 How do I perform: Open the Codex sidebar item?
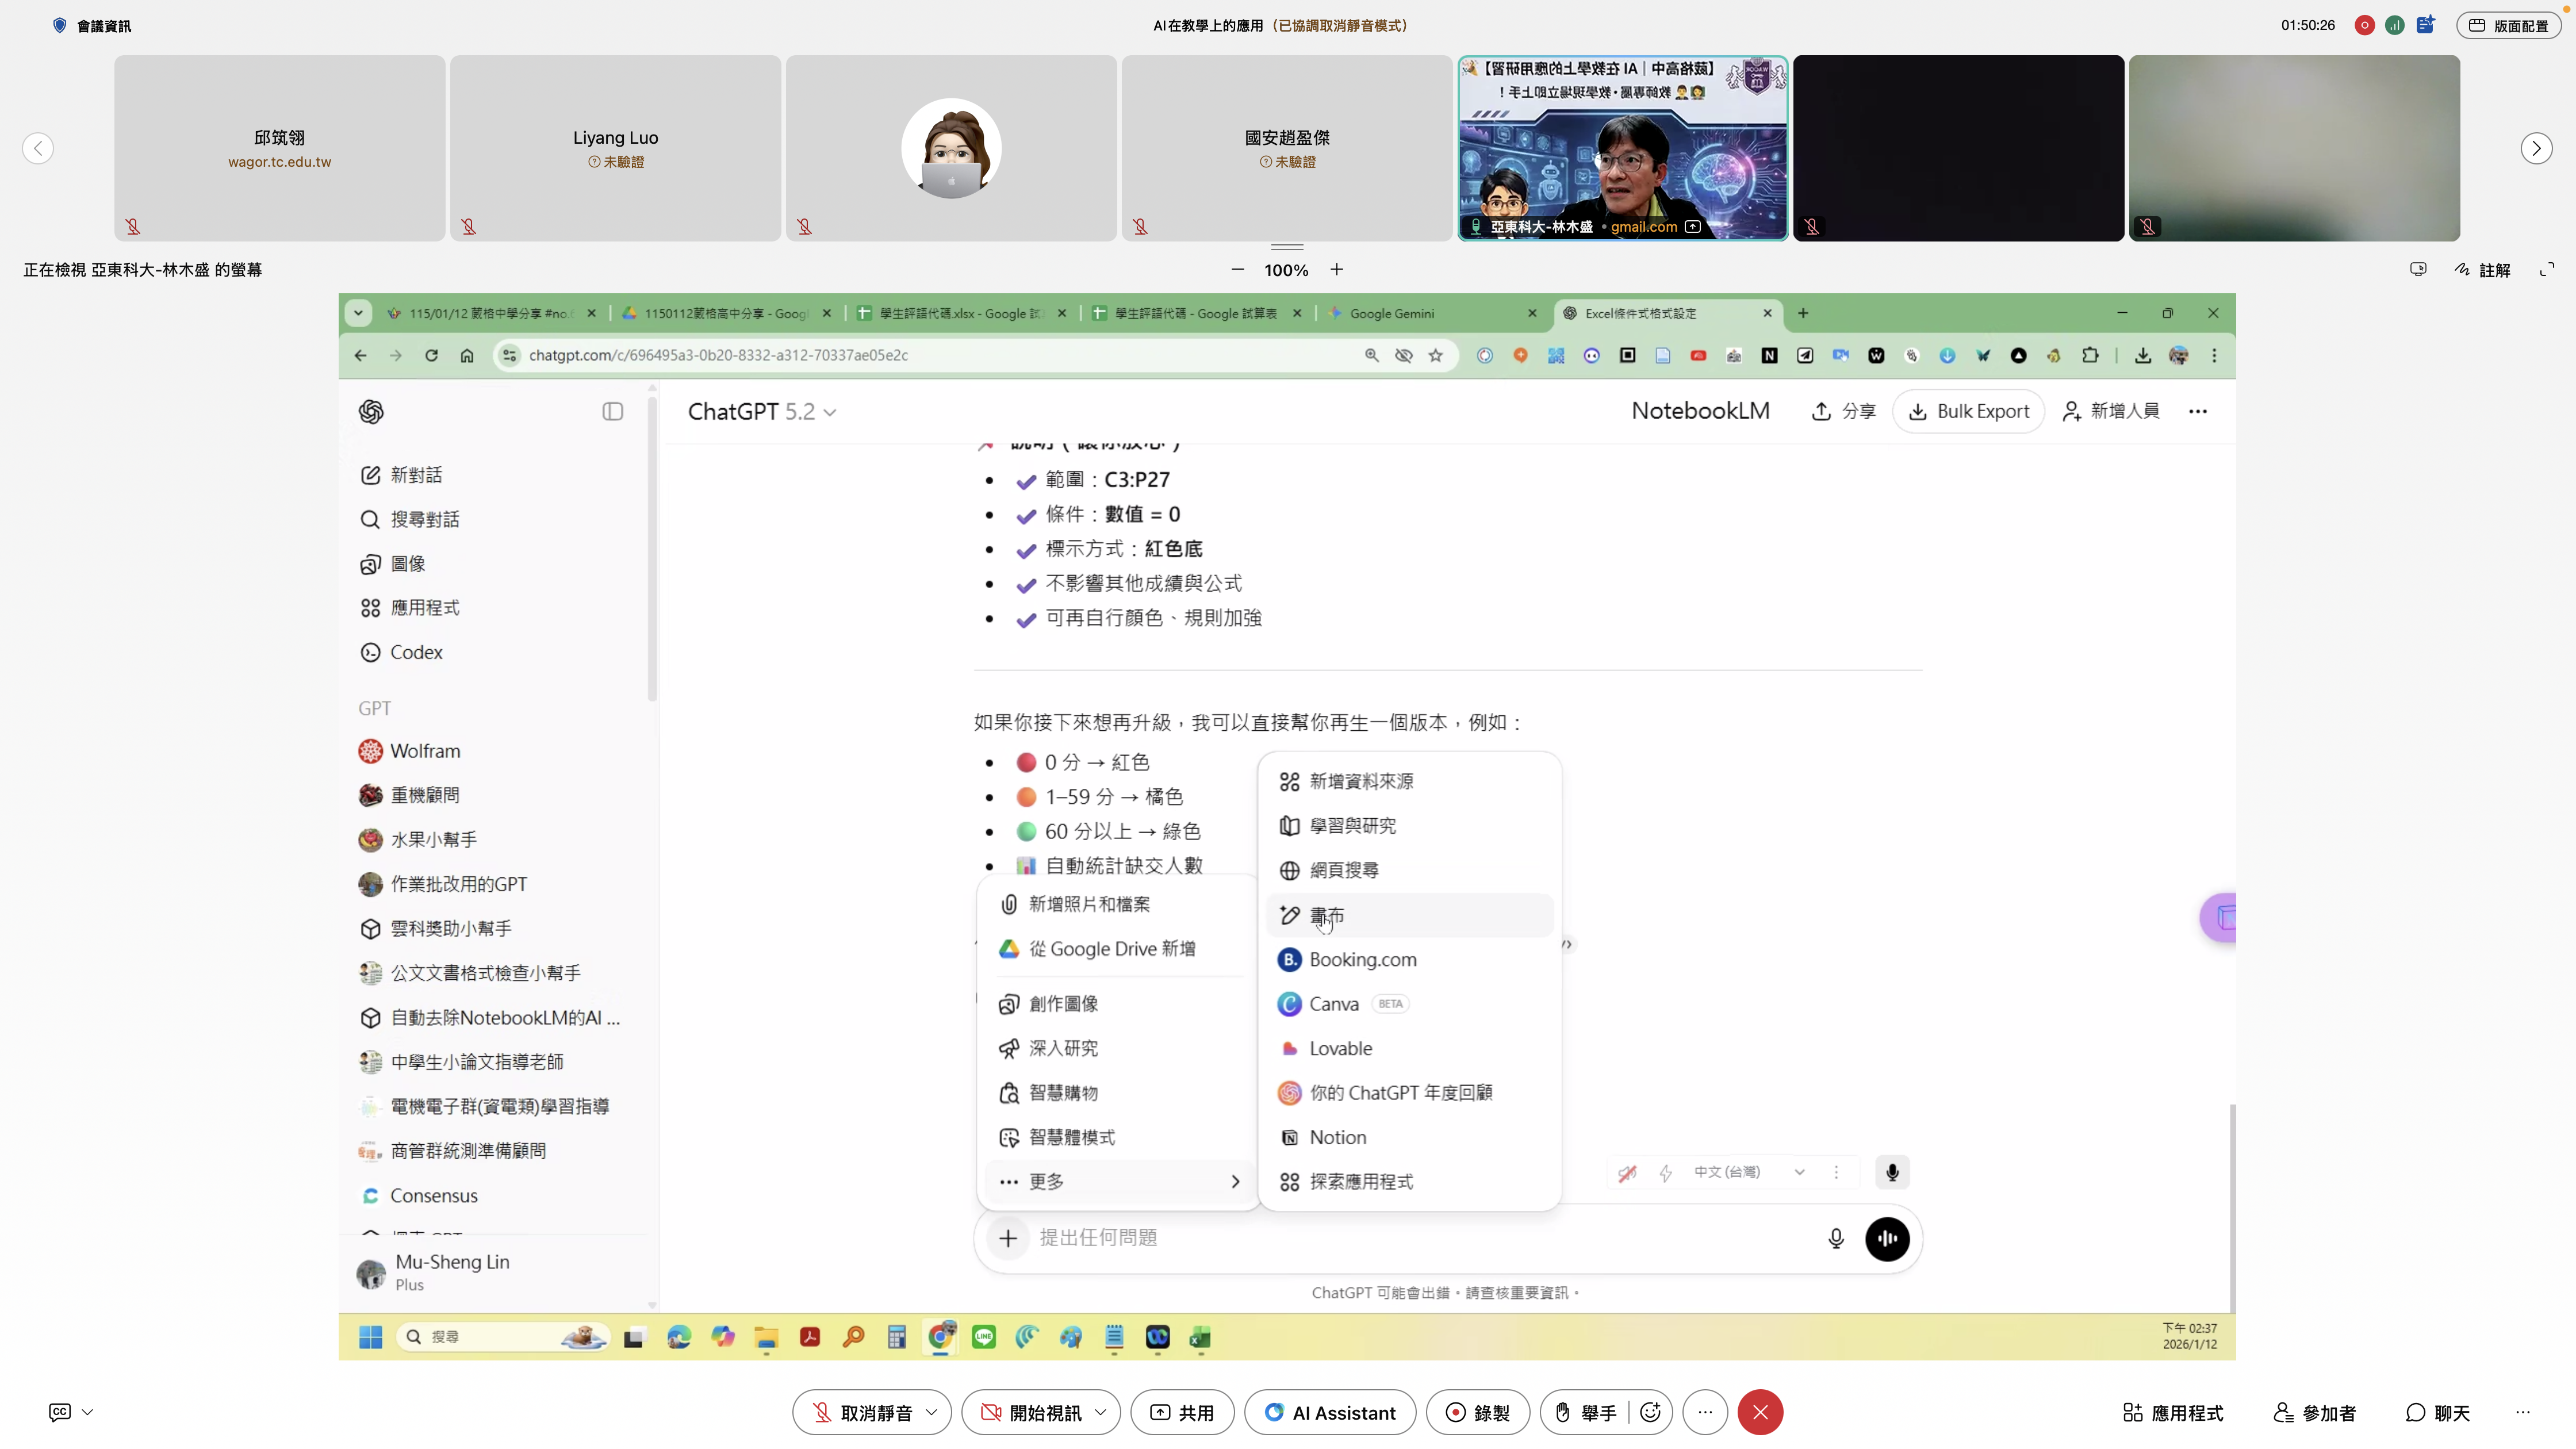(416, 652)
